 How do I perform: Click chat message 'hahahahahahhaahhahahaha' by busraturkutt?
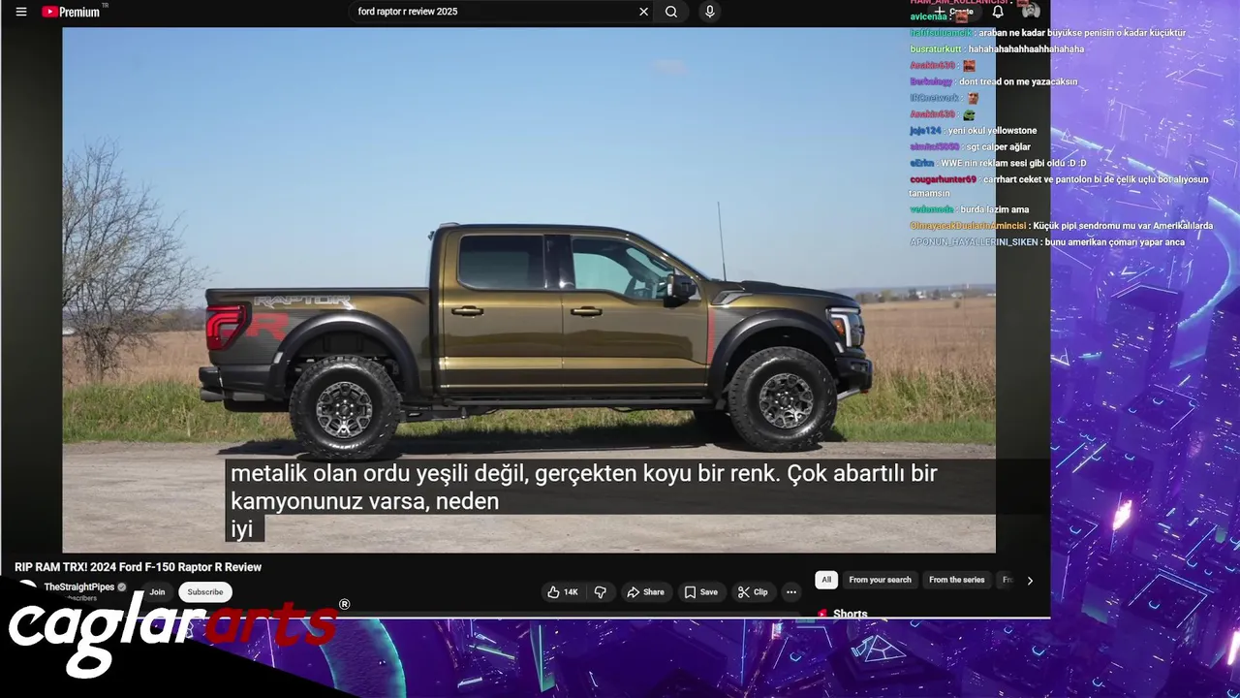coord(1026,49)
